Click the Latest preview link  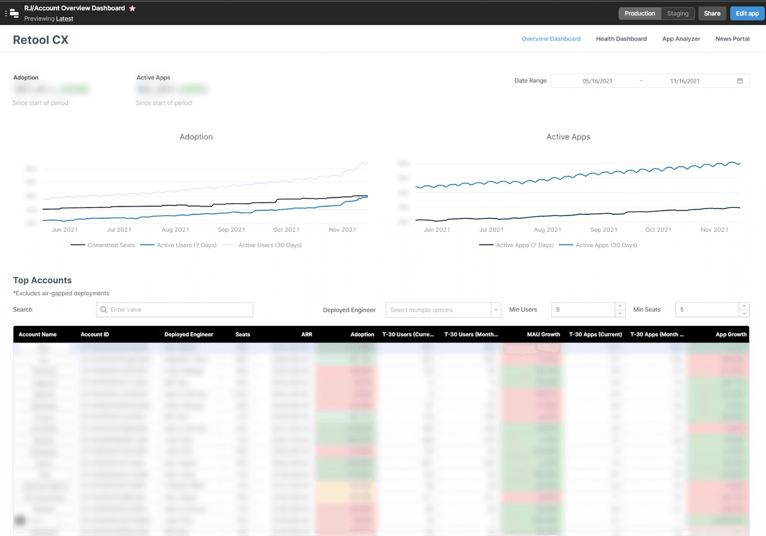(x=65, y=18)
